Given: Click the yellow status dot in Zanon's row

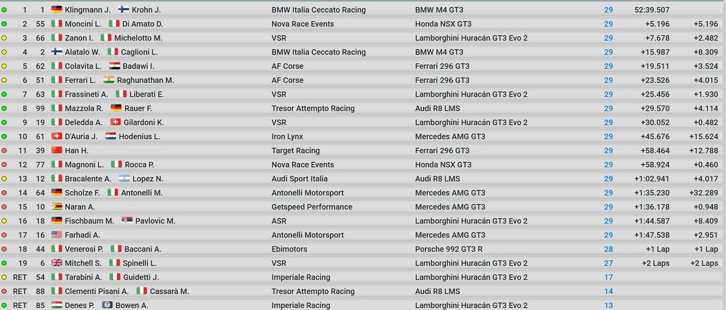Looking at the screenshot, I should pos(5,38).
